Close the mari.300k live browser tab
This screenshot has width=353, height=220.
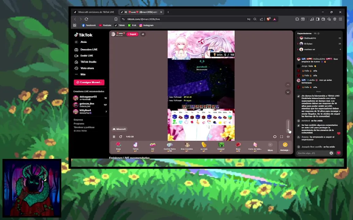pyautogui.click(x=161, y=12)
